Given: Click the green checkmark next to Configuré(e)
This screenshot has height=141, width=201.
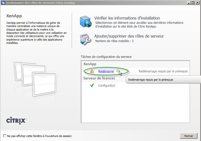Looking at the screenshot, I should [x=92, y=85].
